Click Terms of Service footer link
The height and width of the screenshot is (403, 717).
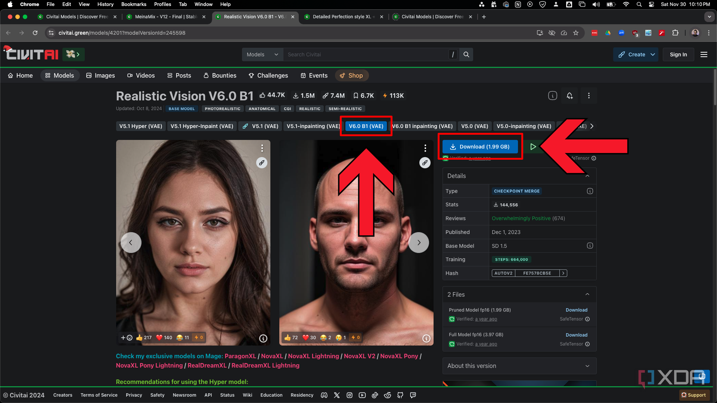[99, 395]
